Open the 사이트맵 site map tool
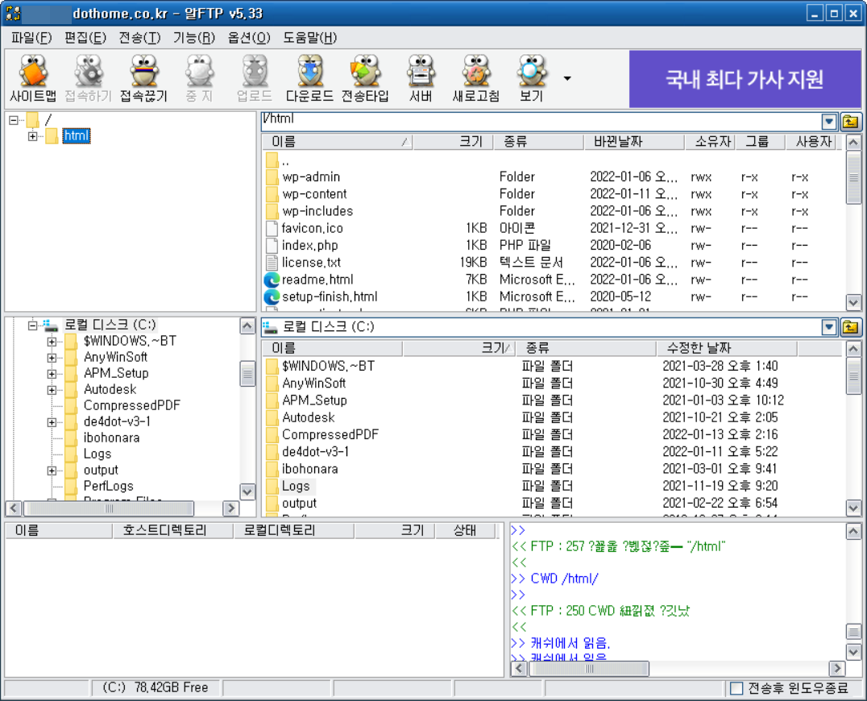Viewport: 867px width, 701px height. tap(33, 78)
